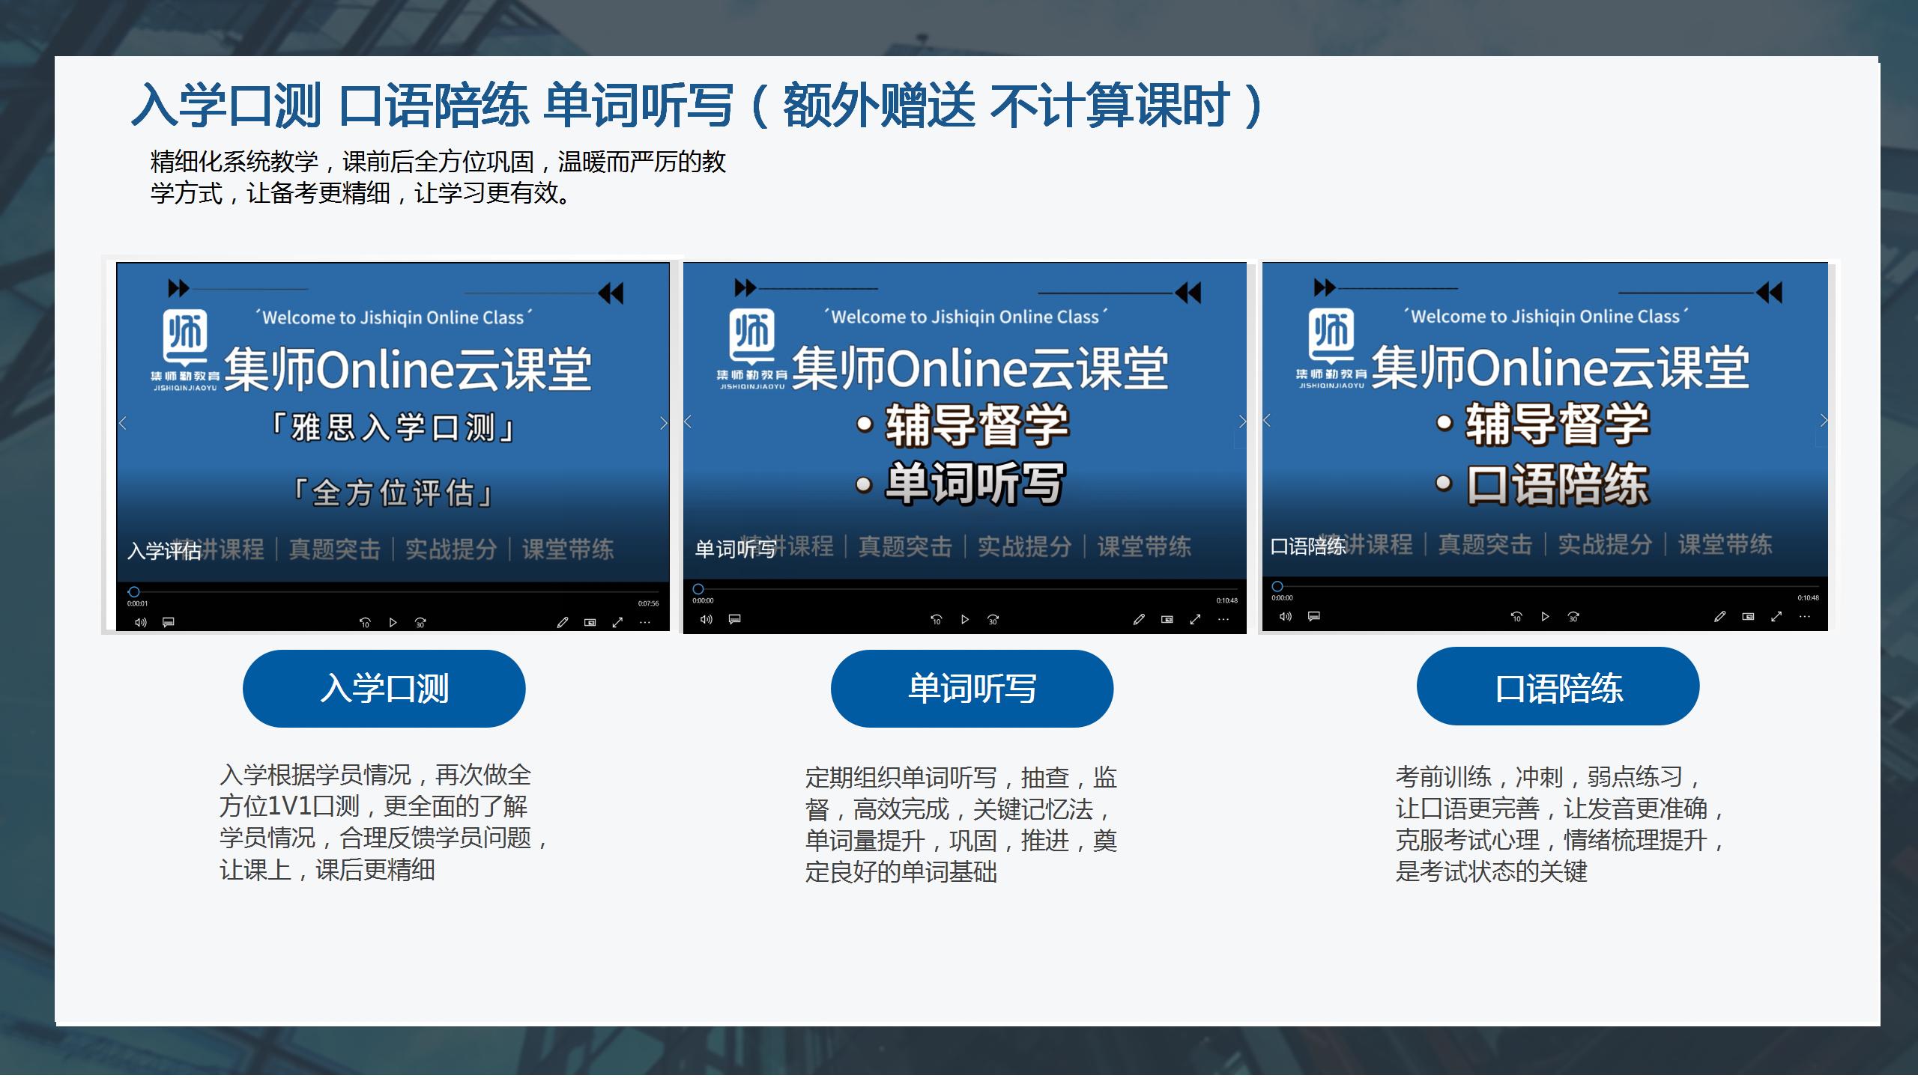Skip forward 30 seconds in 口语陪练 video
1918x1078 pixels.
click(1573, 617)
